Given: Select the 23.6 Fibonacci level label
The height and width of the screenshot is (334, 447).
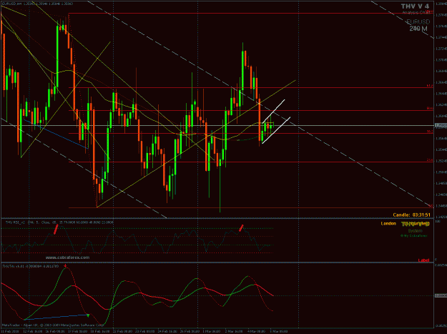Looking at the screenshot, I should coord(430,160).
